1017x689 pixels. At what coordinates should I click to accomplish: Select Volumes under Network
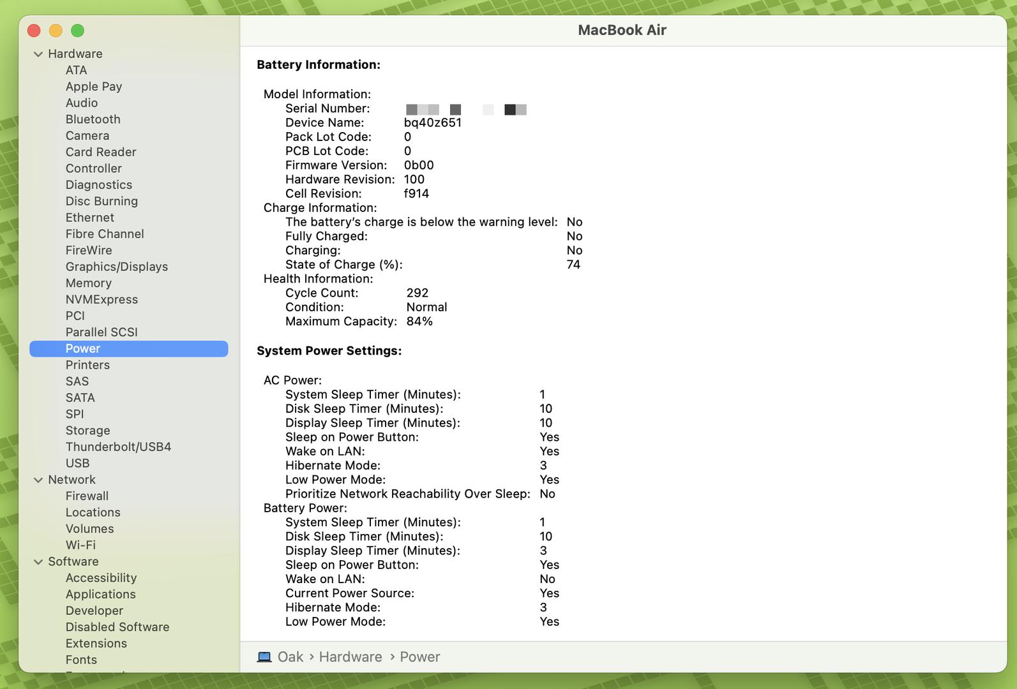pyautogui.click(x=89, y=529)
